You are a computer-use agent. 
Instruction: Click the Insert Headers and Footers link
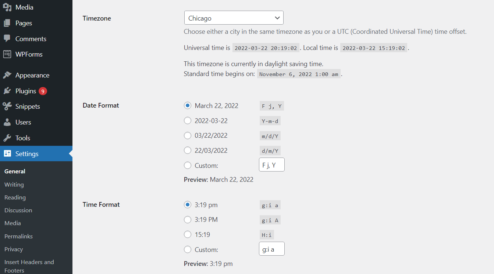pos(29,262)
